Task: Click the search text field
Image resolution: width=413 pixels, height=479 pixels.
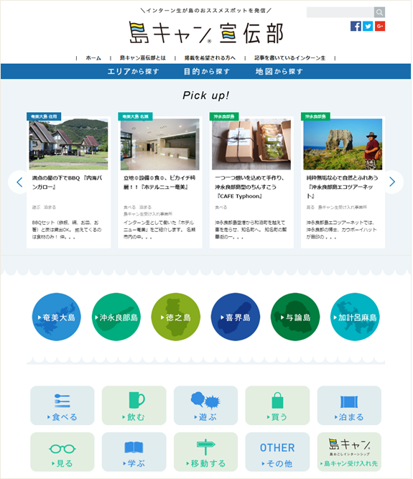Action: (340, 12)
